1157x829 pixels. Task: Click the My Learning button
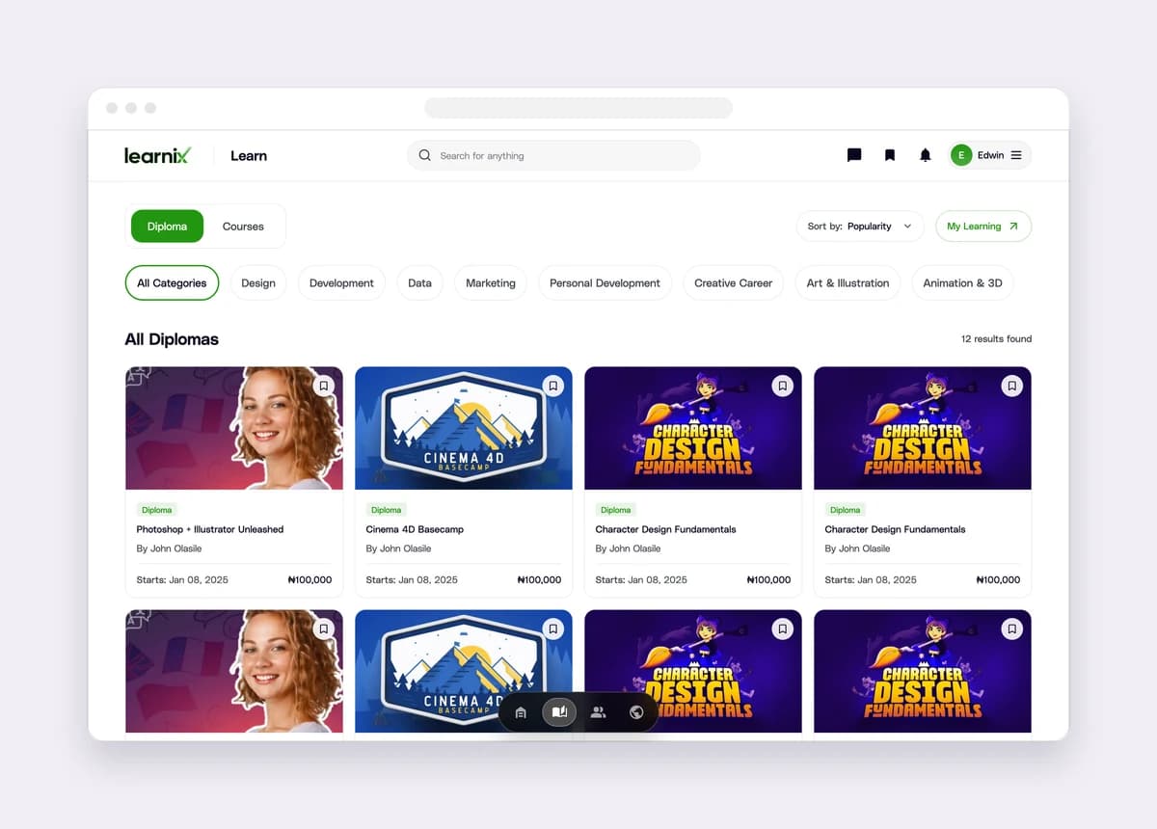pyautogui.click(x=983, y=227)
